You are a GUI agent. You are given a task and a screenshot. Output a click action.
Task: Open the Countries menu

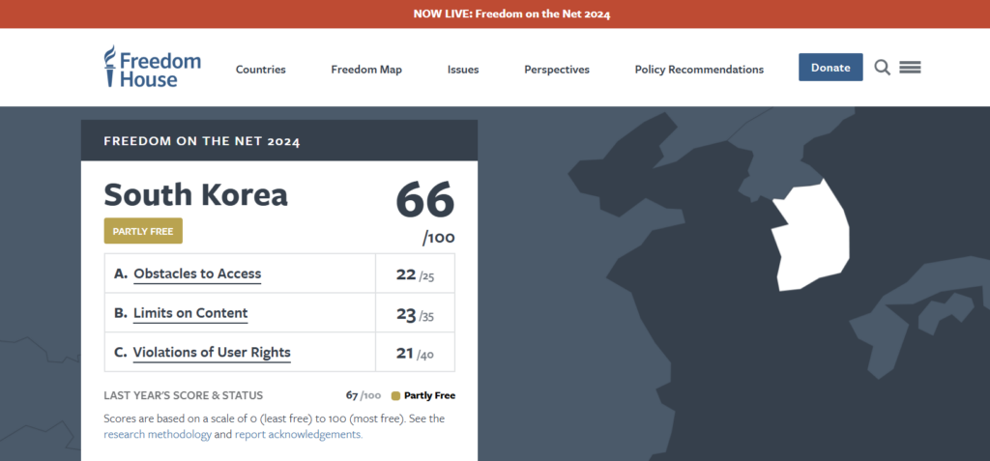(x=260, y=70)
